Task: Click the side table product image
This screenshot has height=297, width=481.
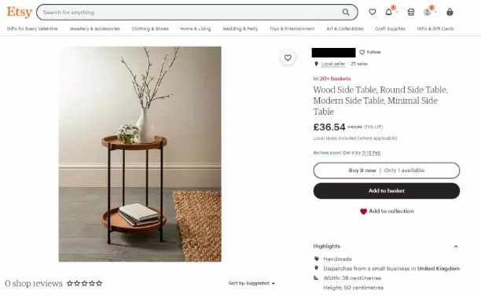Action: pyautogui.click(x=140, y=154)
